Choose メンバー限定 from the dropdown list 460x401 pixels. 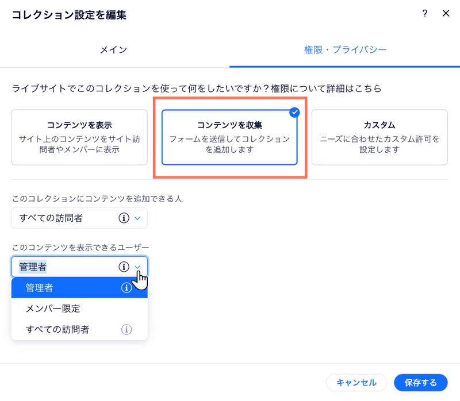[79, 309]
